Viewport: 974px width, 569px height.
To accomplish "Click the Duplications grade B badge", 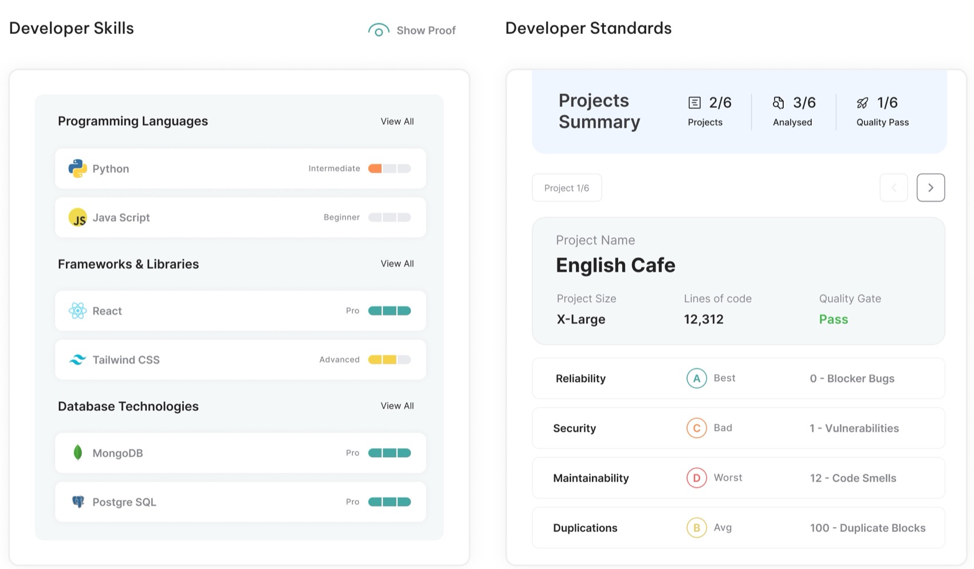I will click(x=697, y=528).
